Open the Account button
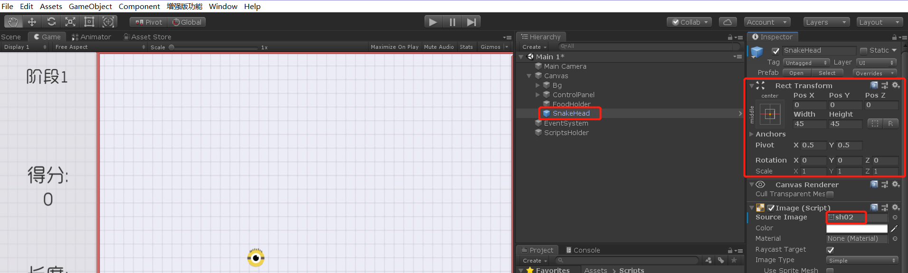This screenshot has width=908, height=273. 766,22
